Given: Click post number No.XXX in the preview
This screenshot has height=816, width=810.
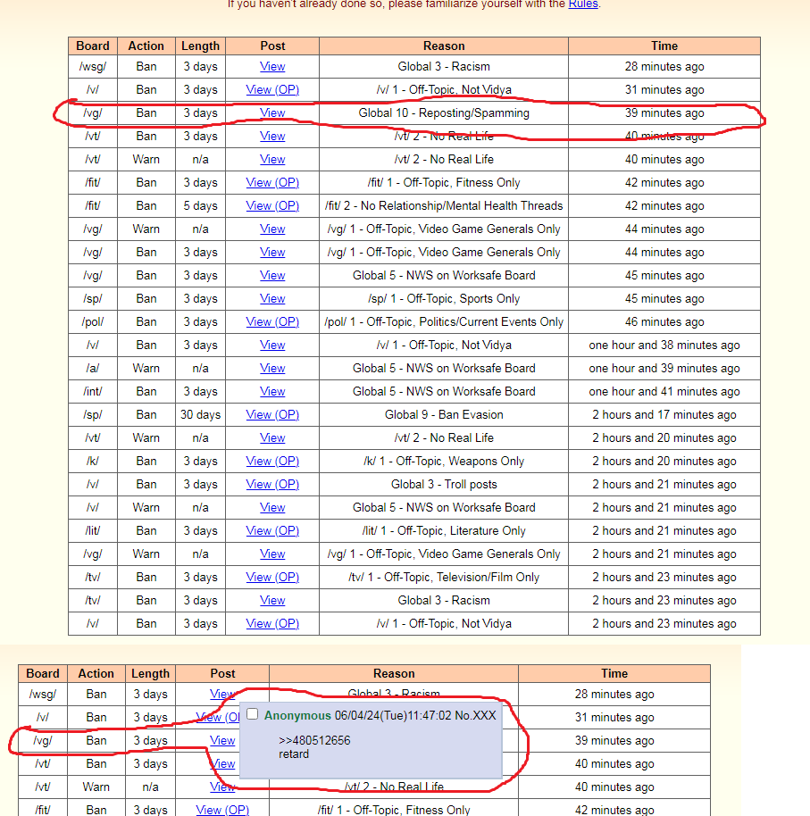Looking at the screenshot, I should click(x=475, y=715).
